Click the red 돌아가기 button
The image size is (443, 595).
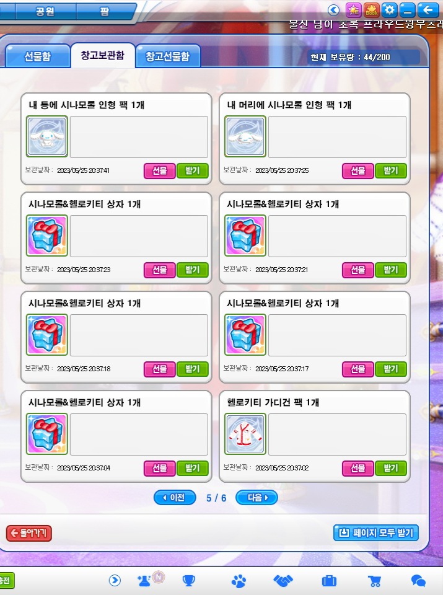pos(29,533)
